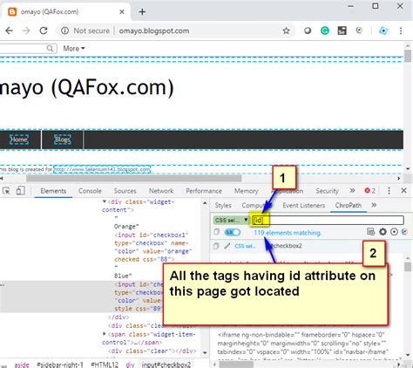Open the Blogs navigation link
413x368 pixels.
(63, 140)
